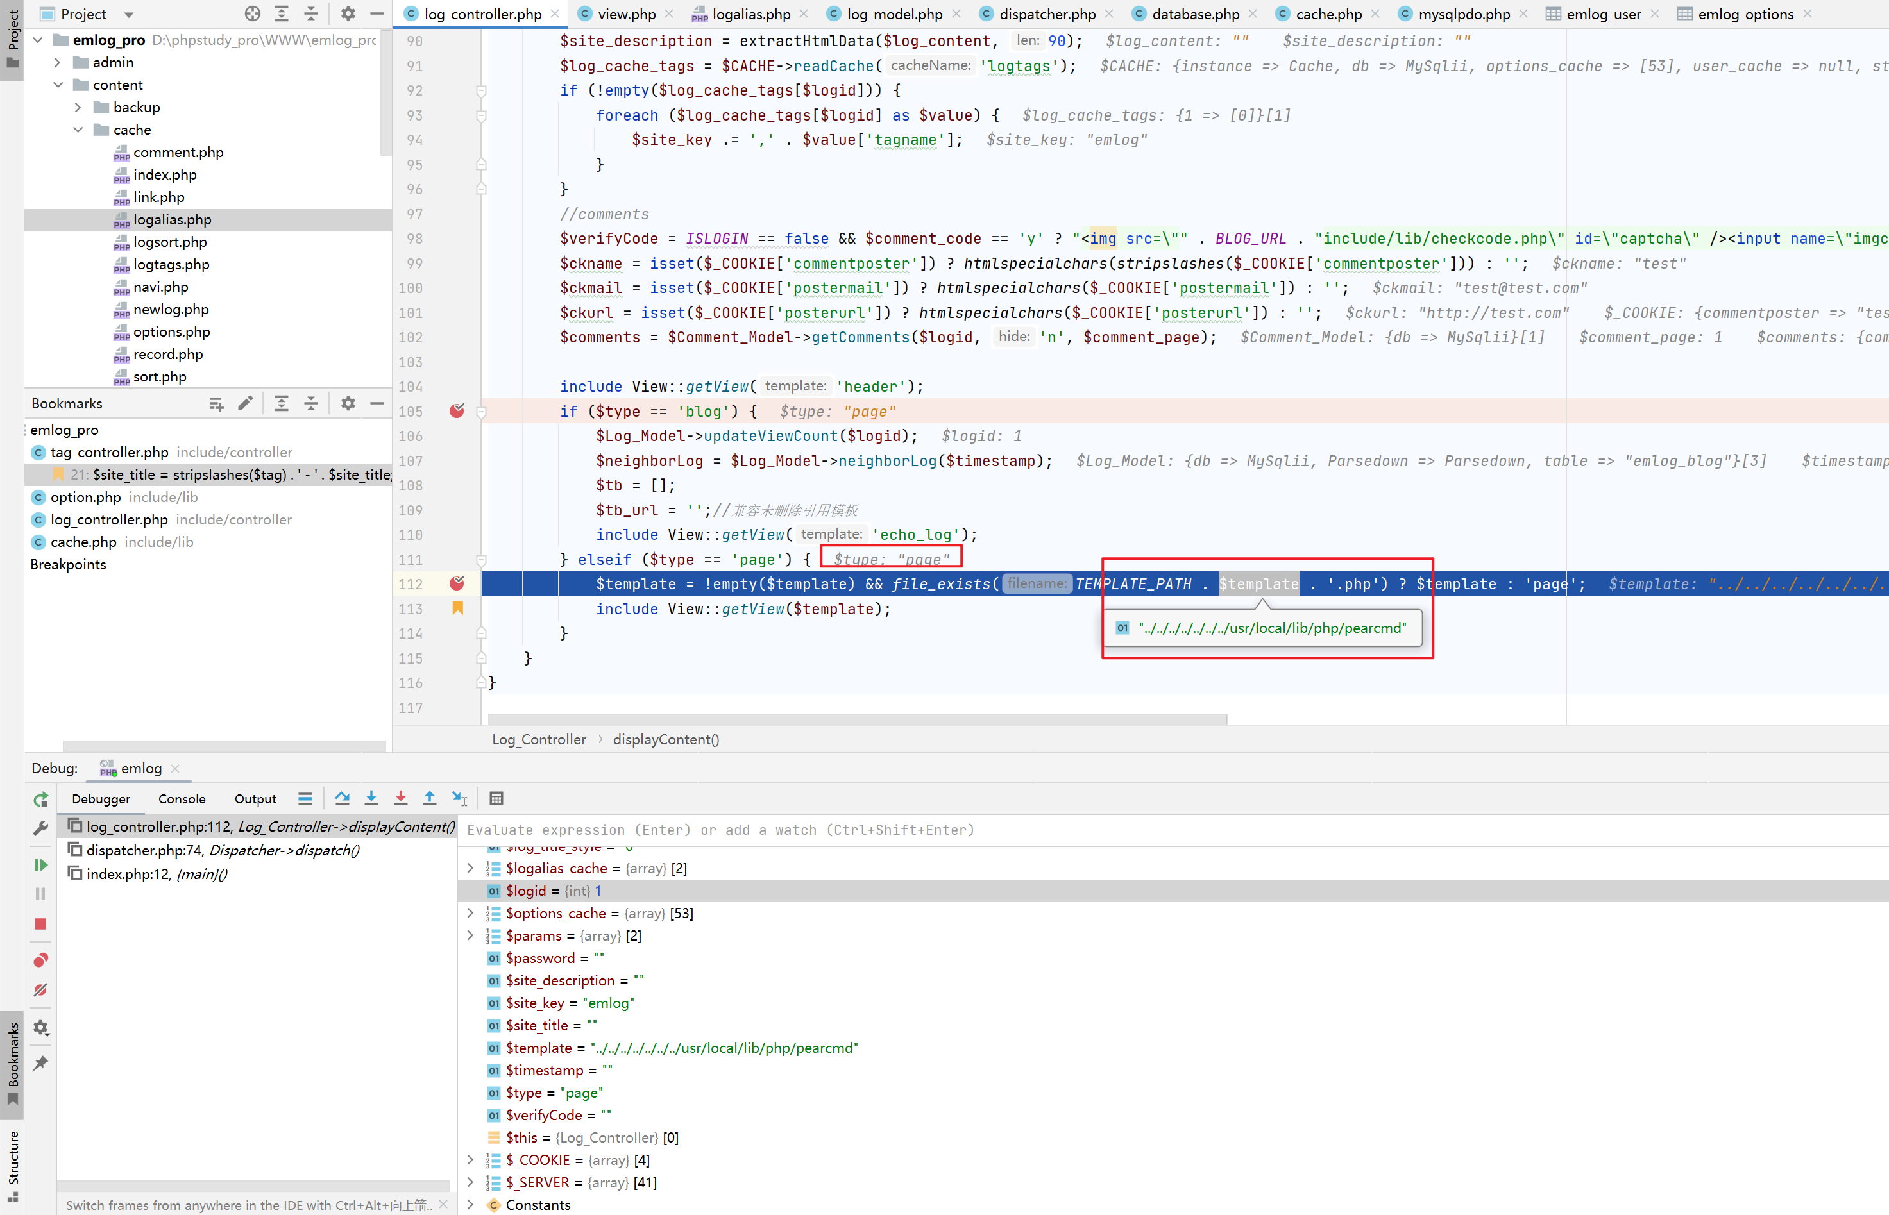The image size is (1889, 1215).
Task: Resume program with green play icon
Action: (x=41, y=865)
